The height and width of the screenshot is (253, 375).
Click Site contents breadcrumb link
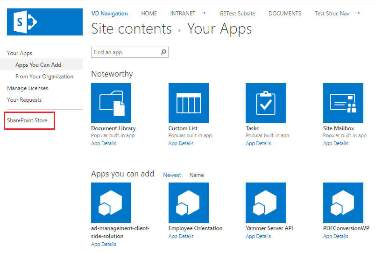[x=132, y=29]
